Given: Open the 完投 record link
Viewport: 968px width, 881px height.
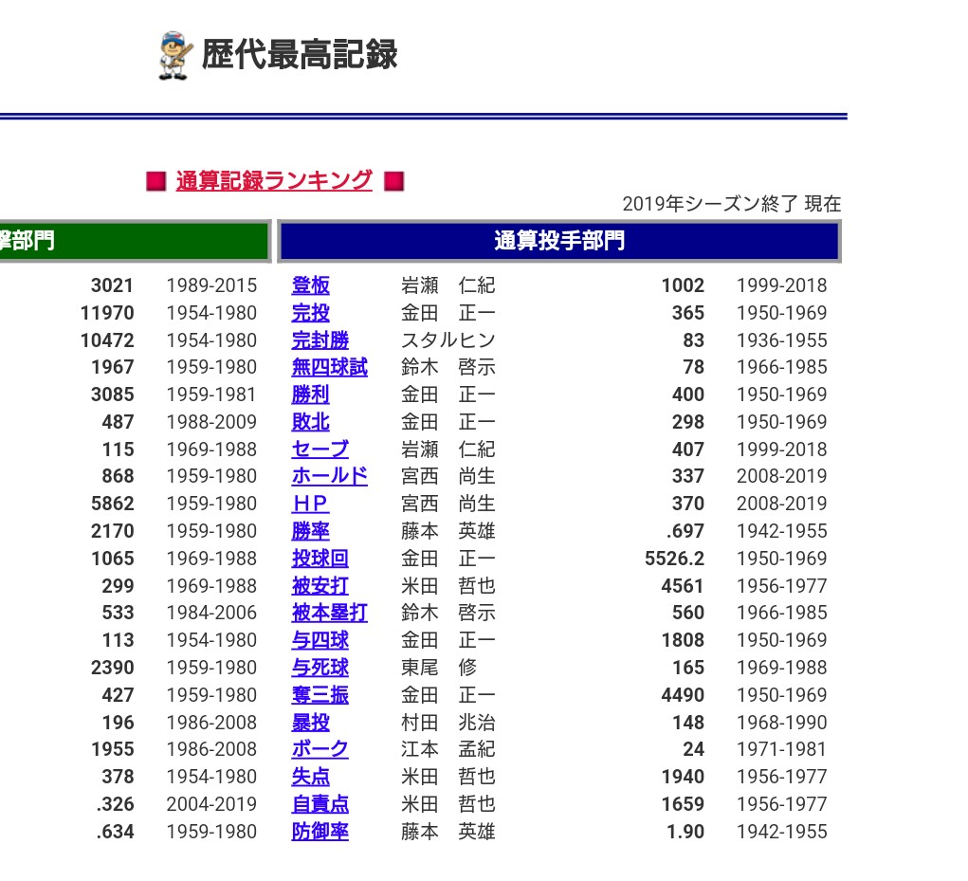Looking at the screenshot, I should coord(311,312).
